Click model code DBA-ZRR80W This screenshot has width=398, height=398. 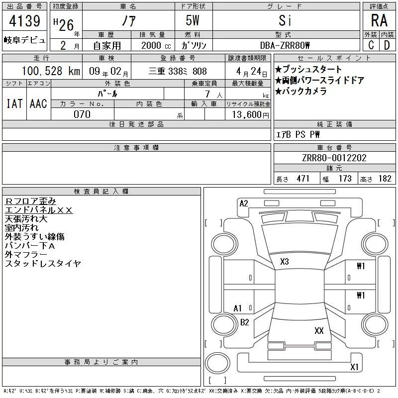[285, 45]
